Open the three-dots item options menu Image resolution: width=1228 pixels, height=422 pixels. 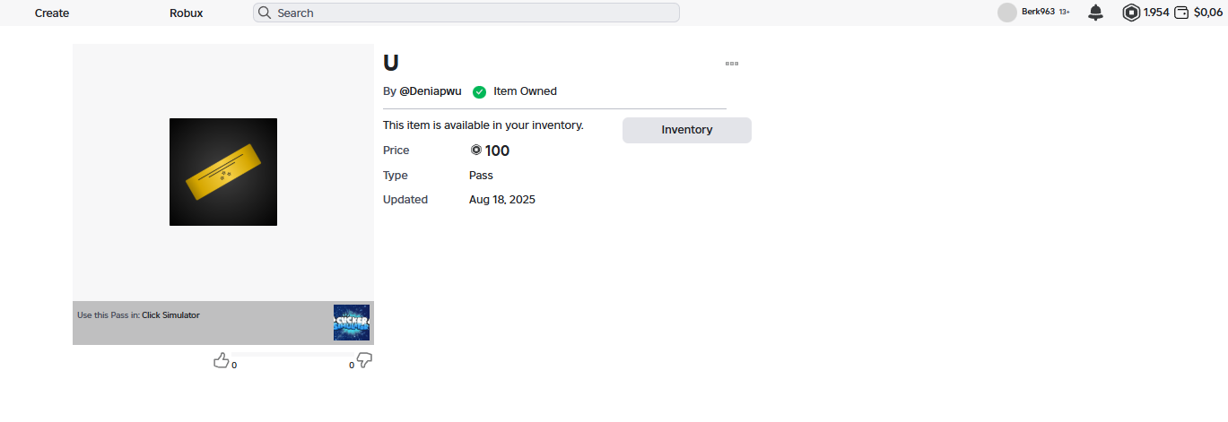pyautogui.click(x=731, y=64)
